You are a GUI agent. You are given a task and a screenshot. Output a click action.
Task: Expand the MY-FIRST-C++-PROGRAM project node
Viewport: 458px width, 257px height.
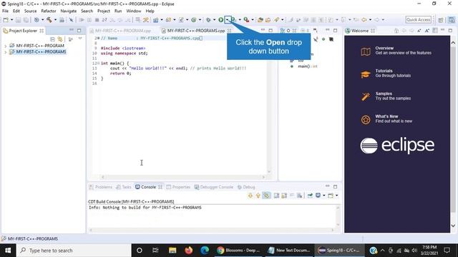tap(5, 46)
